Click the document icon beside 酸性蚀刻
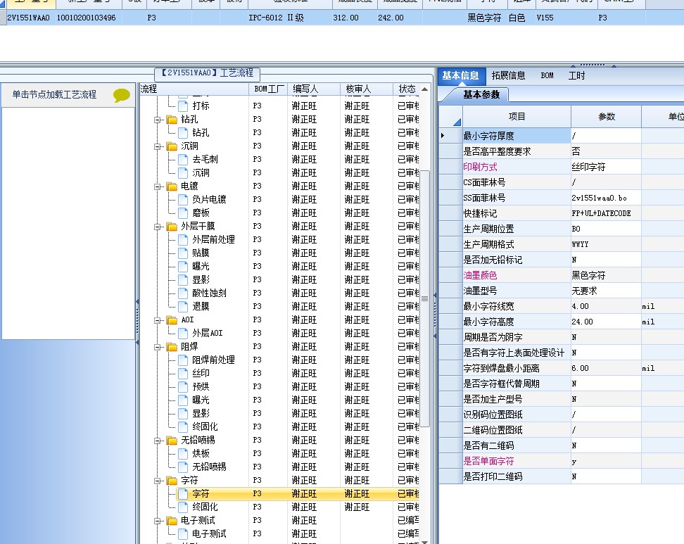This screenshot has height=544, width=684. point(184,293)
